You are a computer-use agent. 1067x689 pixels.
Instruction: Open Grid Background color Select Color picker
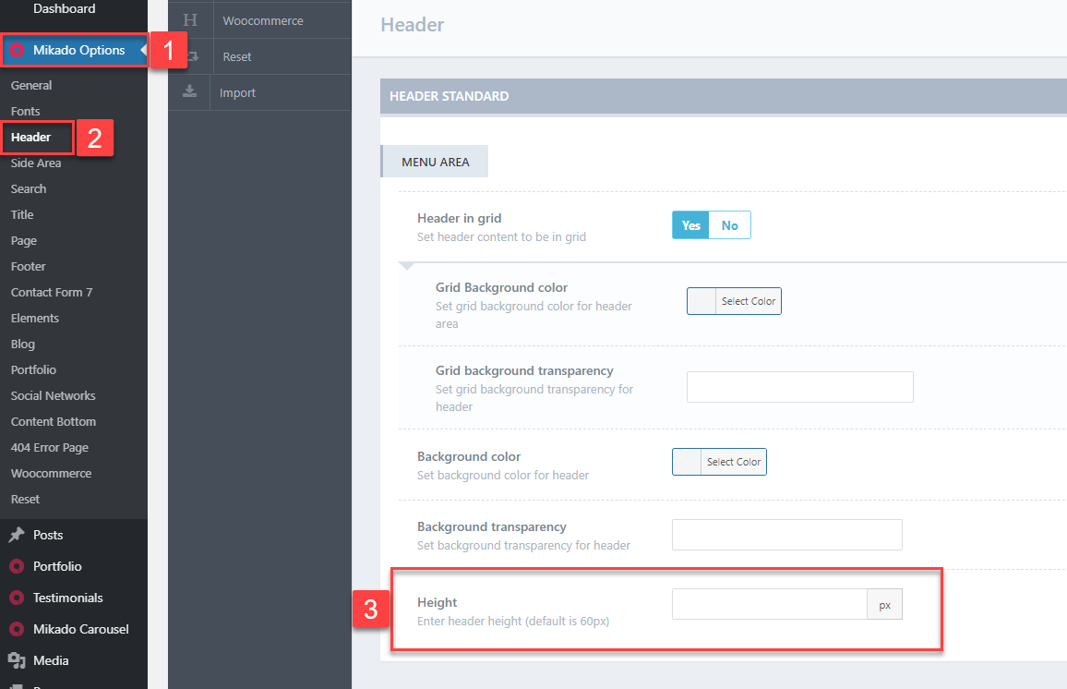point(749,301)
